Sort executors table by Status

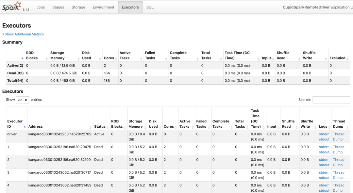coord(100,127)
